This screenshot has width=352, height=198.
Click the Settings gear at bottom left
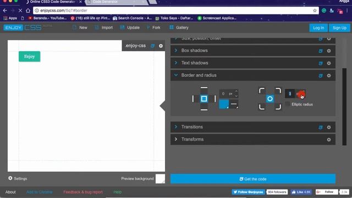tap(10, 178)
